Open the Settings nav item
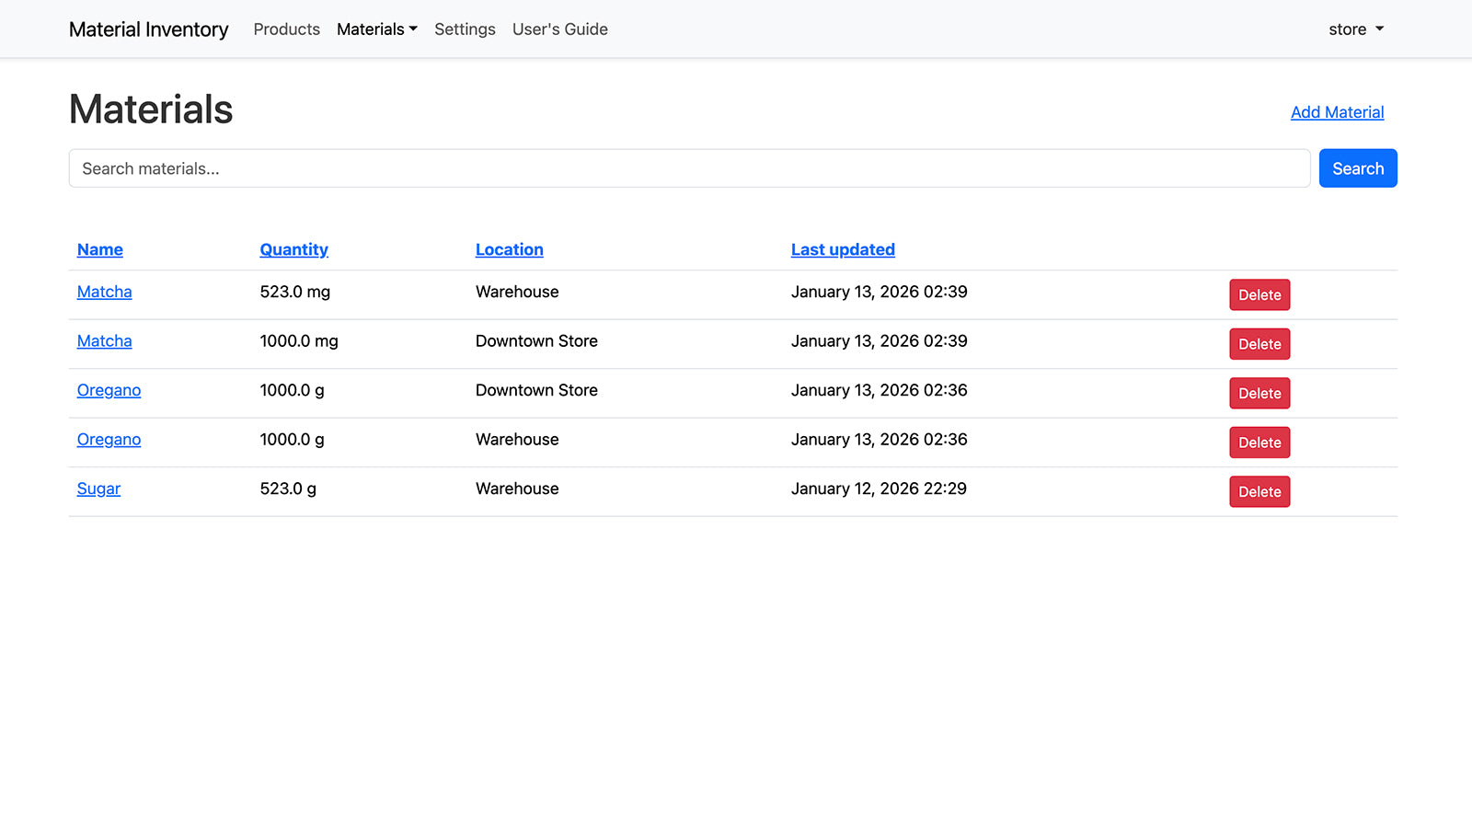The height and width of the screenshot is (828, 1472). click(465, 29)
